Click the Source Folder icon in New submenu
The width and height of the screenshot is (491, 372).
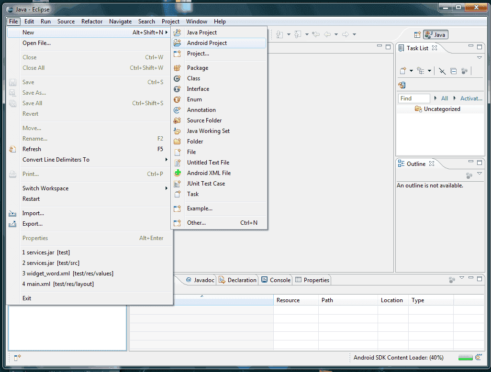coord(177,120)
